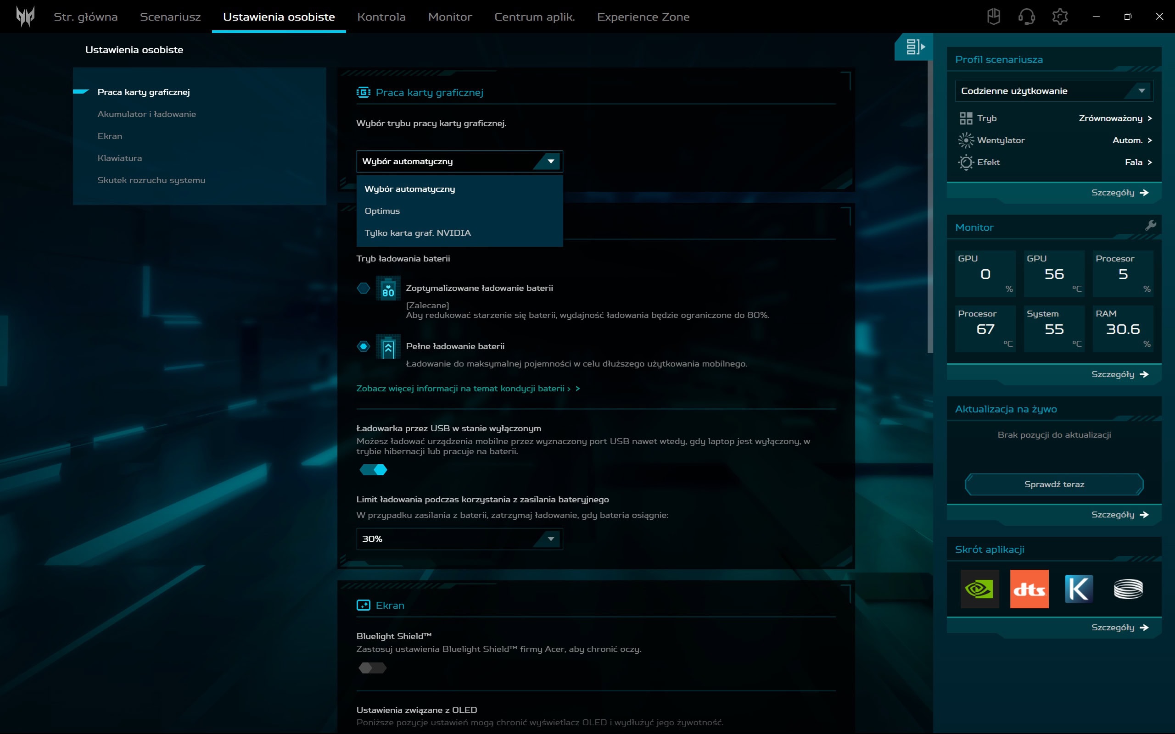This screenshot has width=1175, height=734.
Task: Enable the Bluelight Shield toggle
Action: pyautogui.click(x=372, y=668)
